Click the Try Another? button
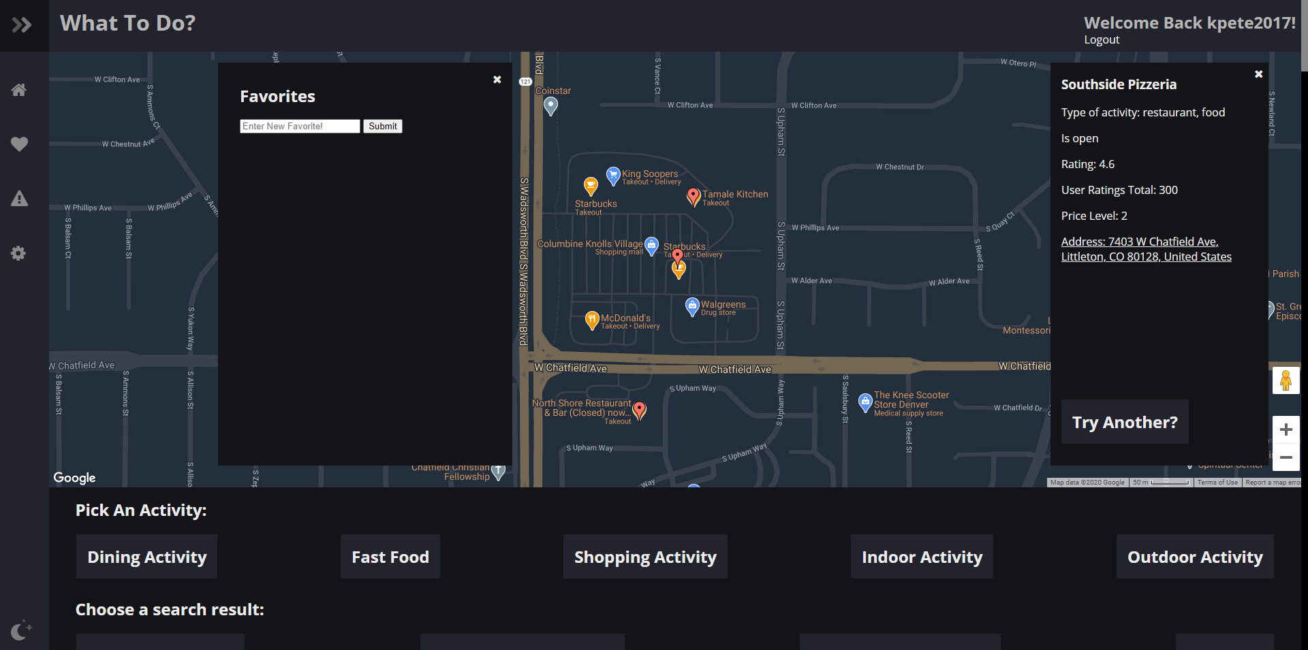This screenshot has width=1308, height=650. coord(1125,422)
